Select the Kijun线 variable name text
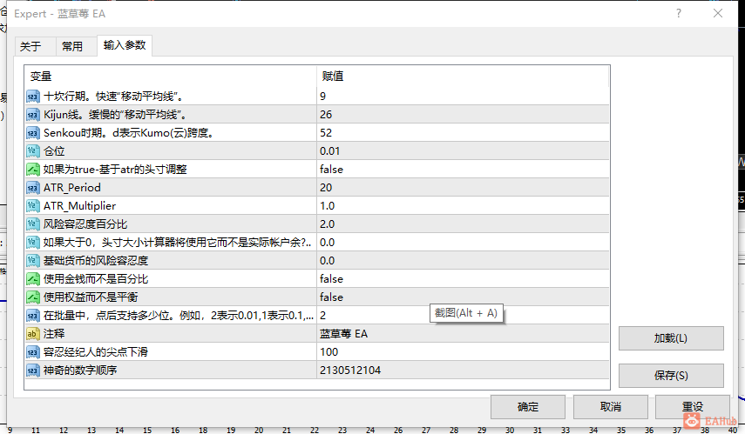 [x=115, y=115]
